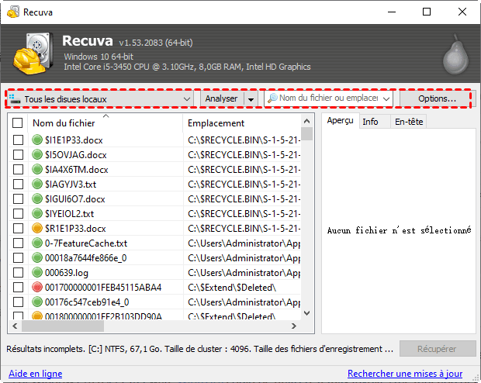Click green status icon of 00018a7644fe866e_0
The height and width of the screenshot is (383, 481).
37,257
